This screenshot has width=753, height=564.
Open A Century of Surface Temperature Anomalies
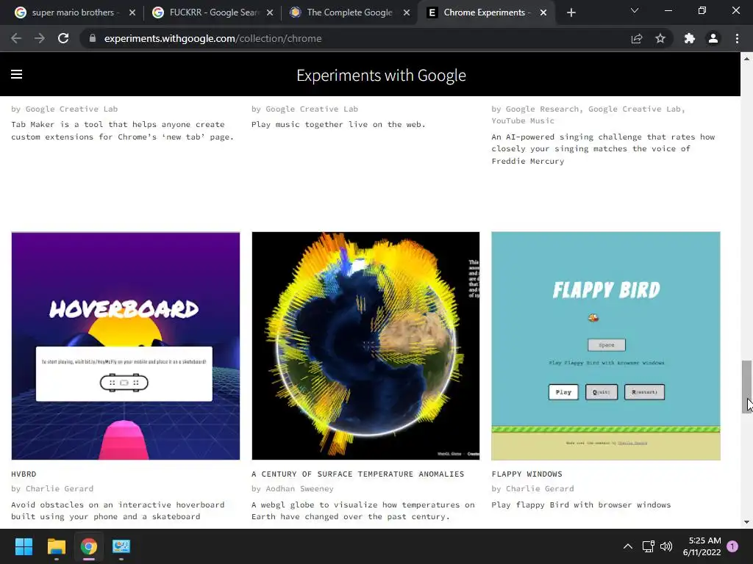pos(358,474)
